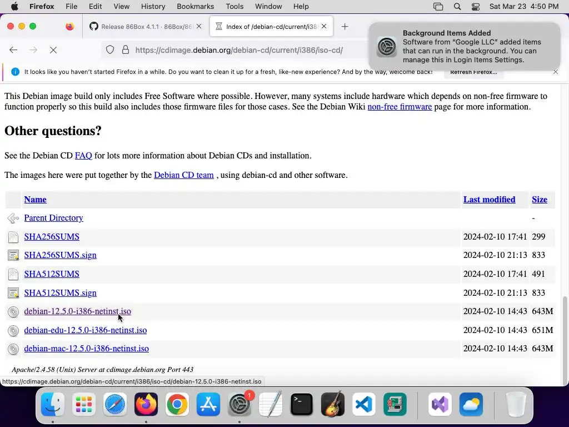Image resolution: width=569 pixels, height=427 pixels.
Task: Open Control Center from menu bar
Action: [x=476, y=7]
